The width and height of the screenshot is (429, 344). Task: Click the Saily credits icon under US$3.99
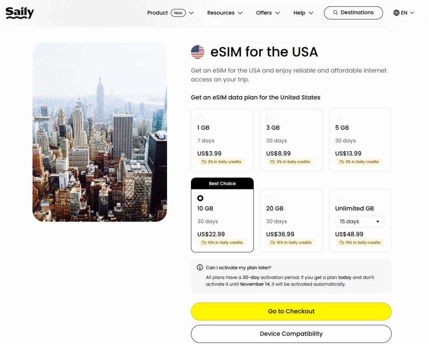204,162
